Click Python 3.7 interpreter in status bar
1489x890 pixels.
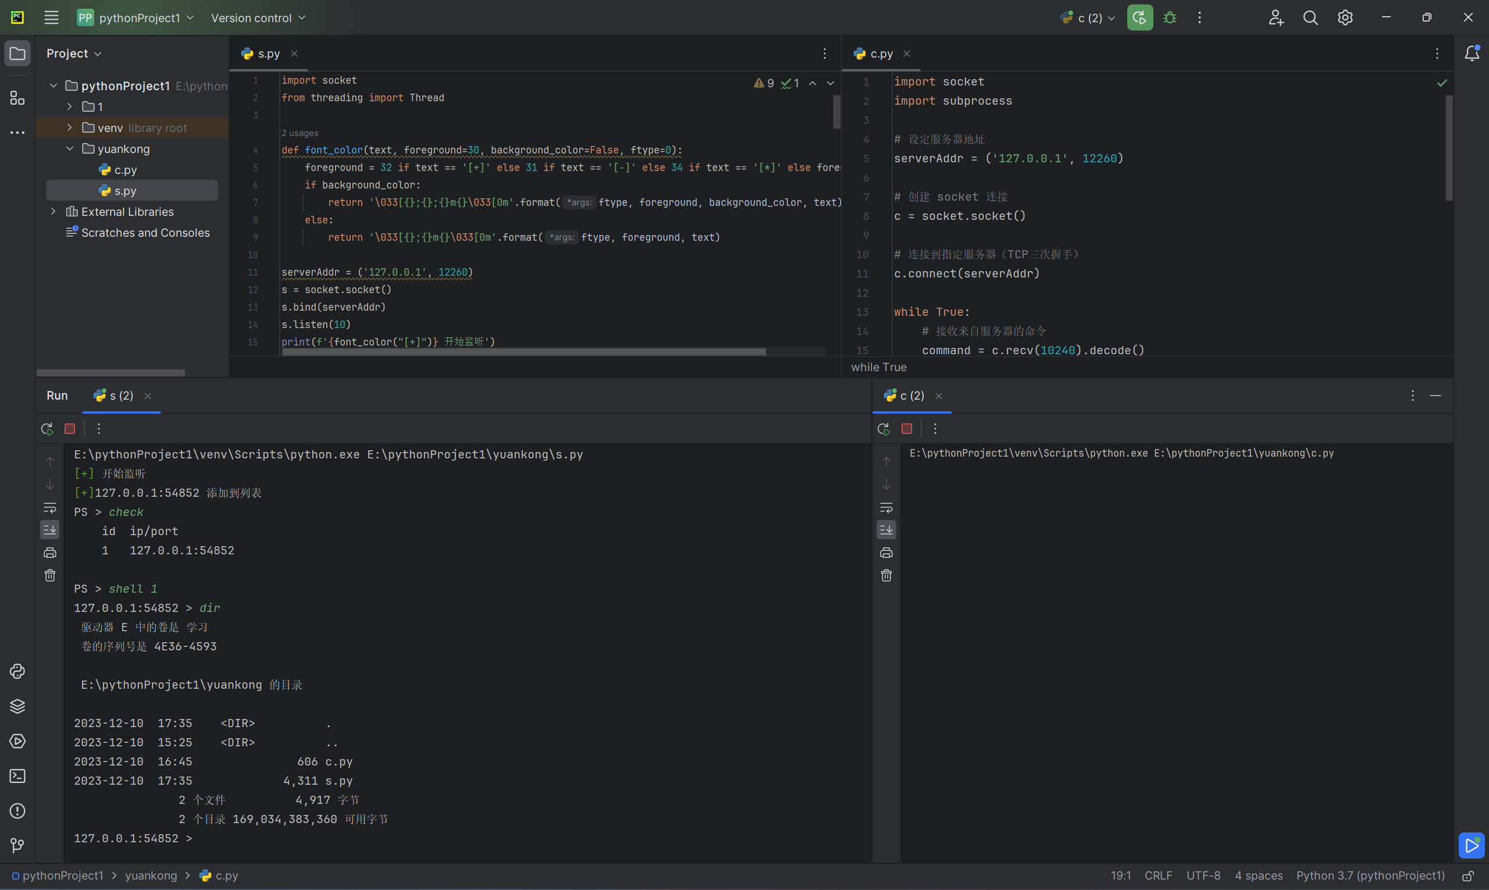1370,875
